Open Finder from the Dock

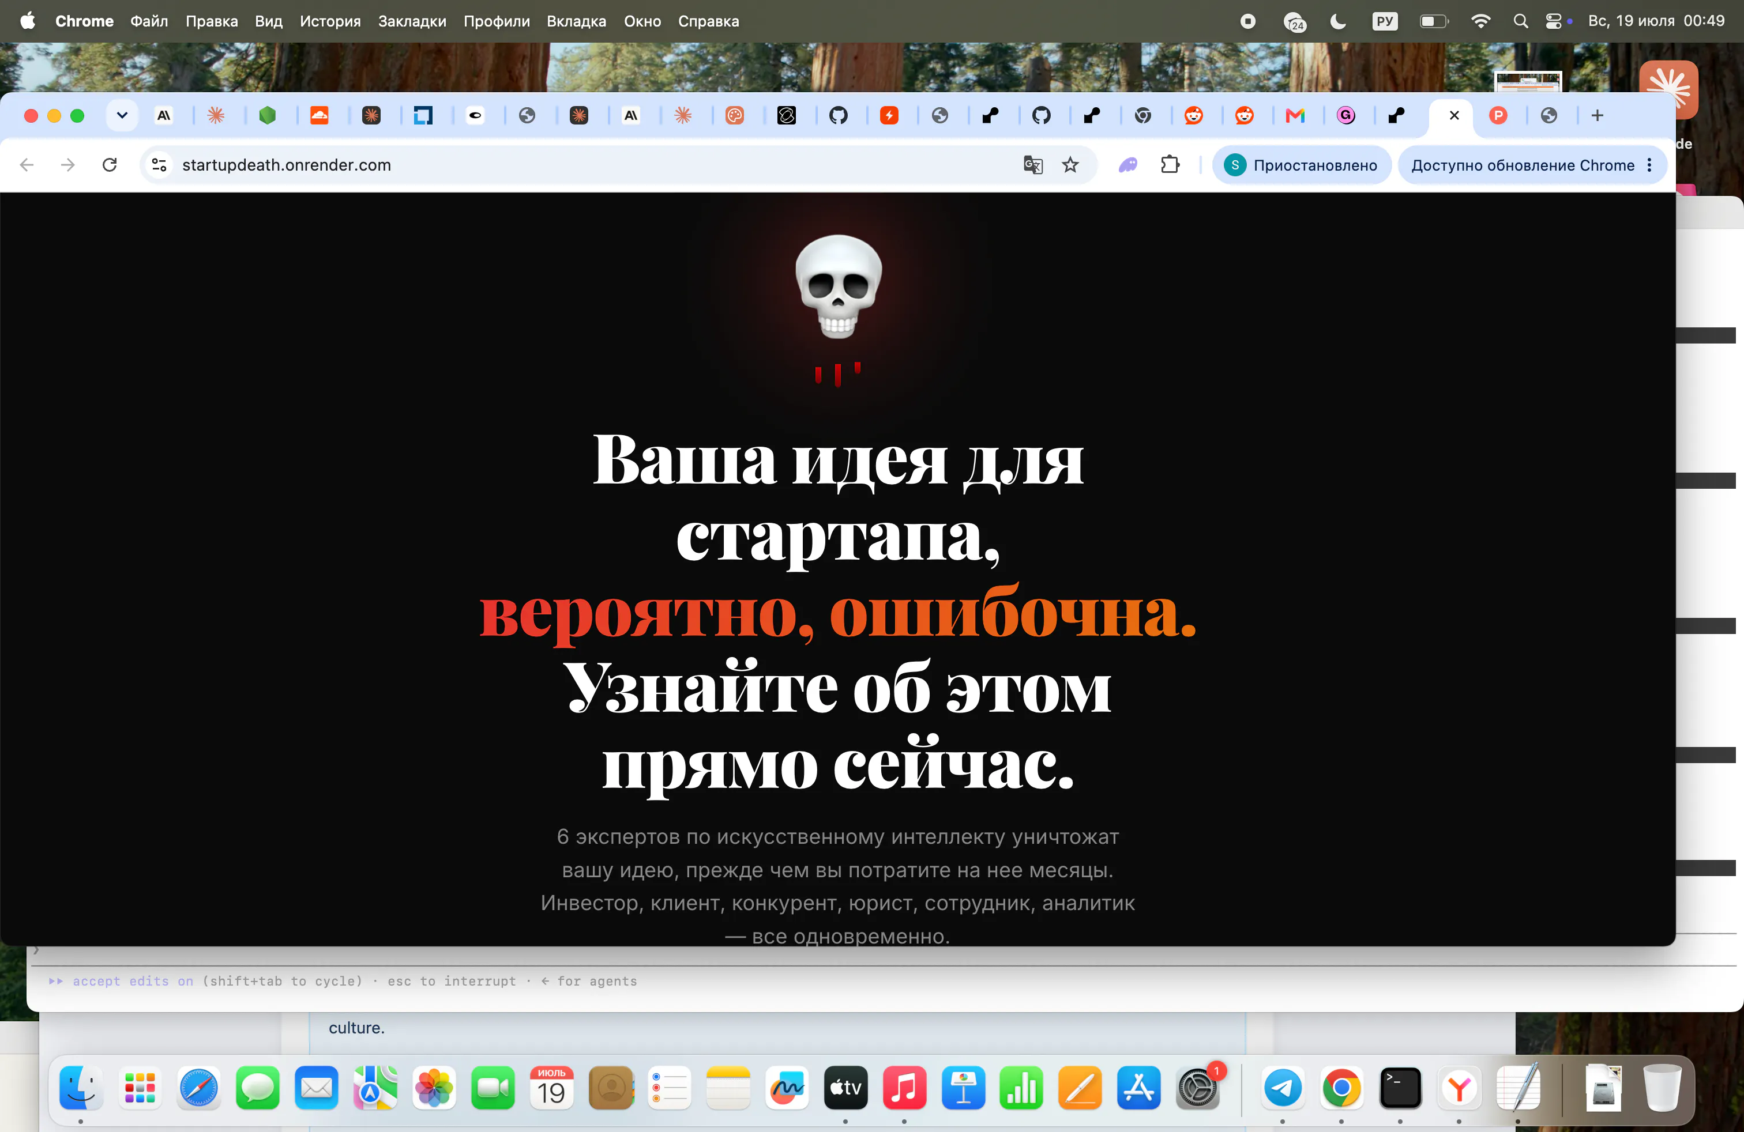tap(81, 1088)
